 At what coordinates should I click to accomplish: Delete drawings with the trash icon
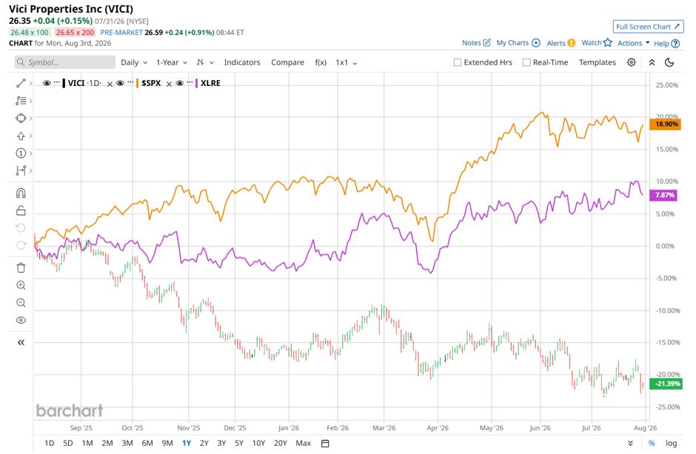[21, 267]
